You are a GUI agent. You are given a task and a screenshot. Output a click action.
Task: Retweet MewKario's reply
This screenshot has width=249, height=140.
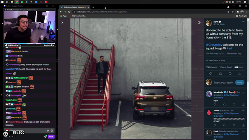coord(224,105)
